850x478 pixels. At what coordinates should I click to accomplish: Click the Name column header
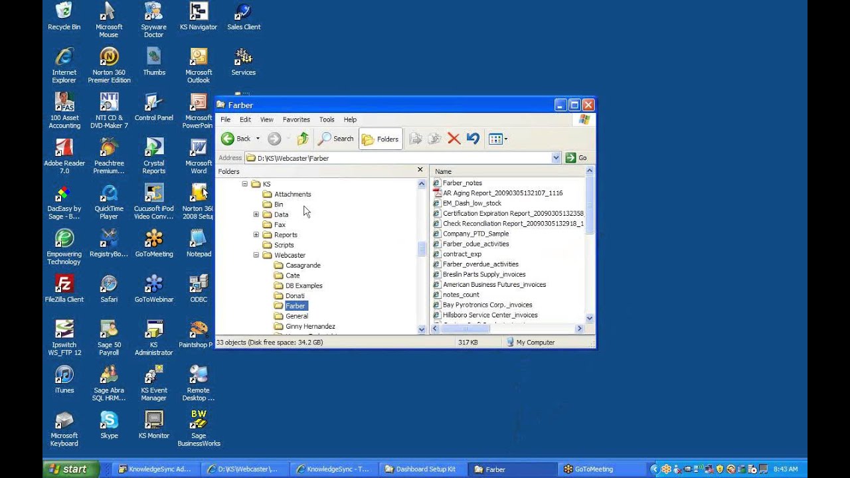click(508, 171)
